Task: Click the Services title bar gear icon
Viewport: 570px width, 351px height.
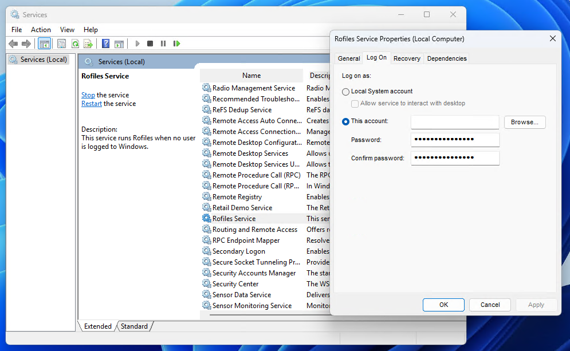Action: pyautogui.click(x=15, y=14)
